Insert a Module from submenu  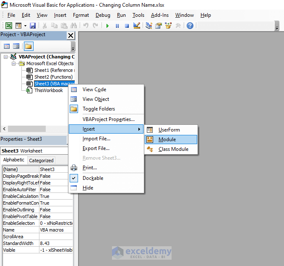tap(171, 140)
